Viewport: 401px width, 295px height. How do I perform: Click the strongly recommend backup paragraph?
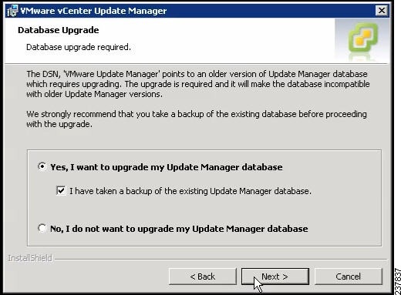[197, 119]
